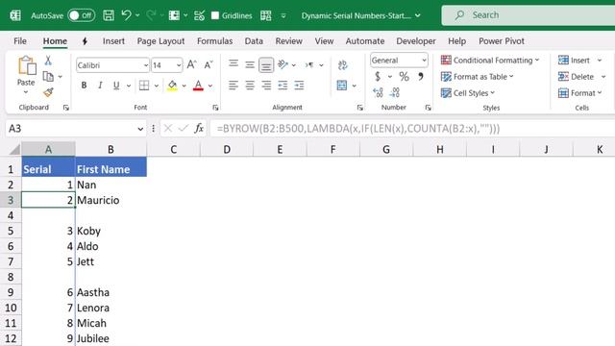Expand the Name Box dropdown
Viewport: 615px width, 346px height.
(140, 129)
